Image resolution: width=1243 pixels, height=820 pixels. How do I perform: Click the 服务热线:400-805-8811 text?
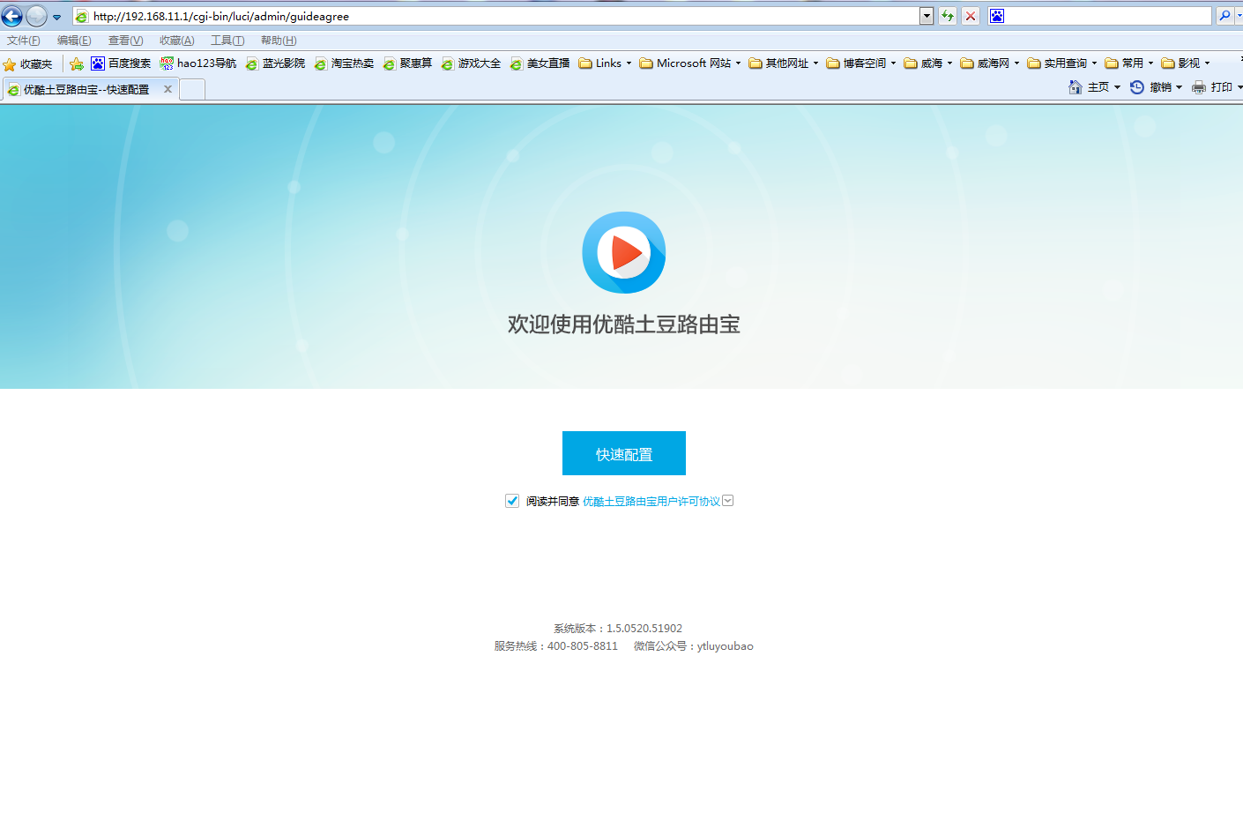pos(556,646)
